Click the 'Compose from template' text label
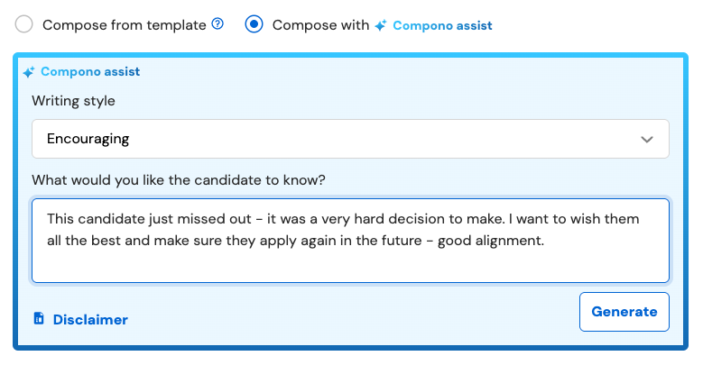This screenshot has width=703, height=365. [x=125, y=25]
